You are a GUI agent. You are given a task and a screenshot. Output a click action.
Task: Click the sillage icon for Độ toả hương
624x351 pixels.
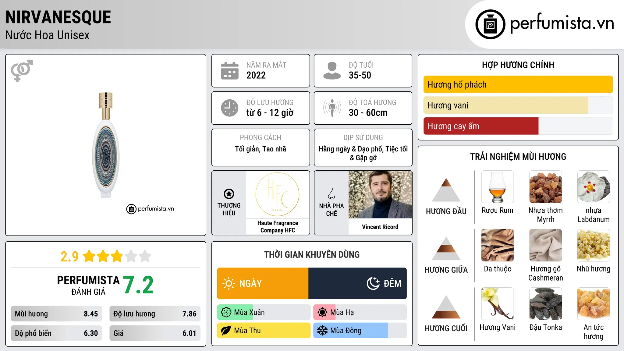[332, 108]
